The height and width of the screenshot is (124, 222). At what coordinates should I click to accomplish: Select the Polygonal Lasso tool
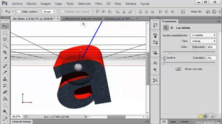[5, 39]
